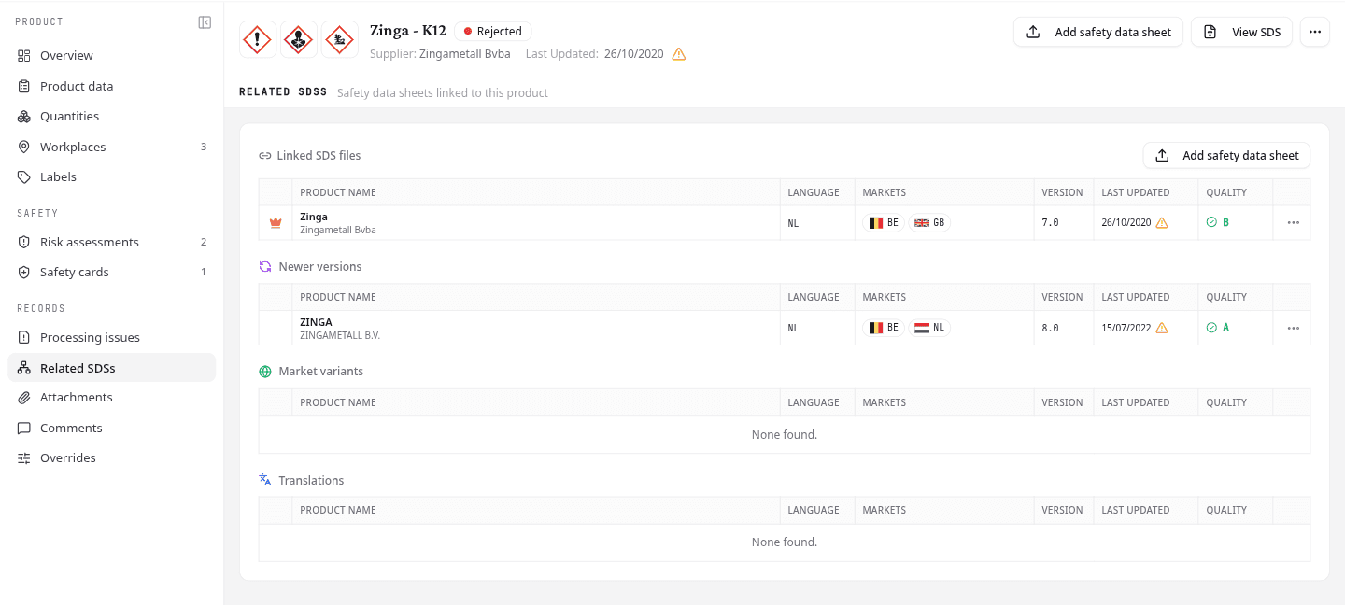Select Related SDSs in sidebar

112,368
